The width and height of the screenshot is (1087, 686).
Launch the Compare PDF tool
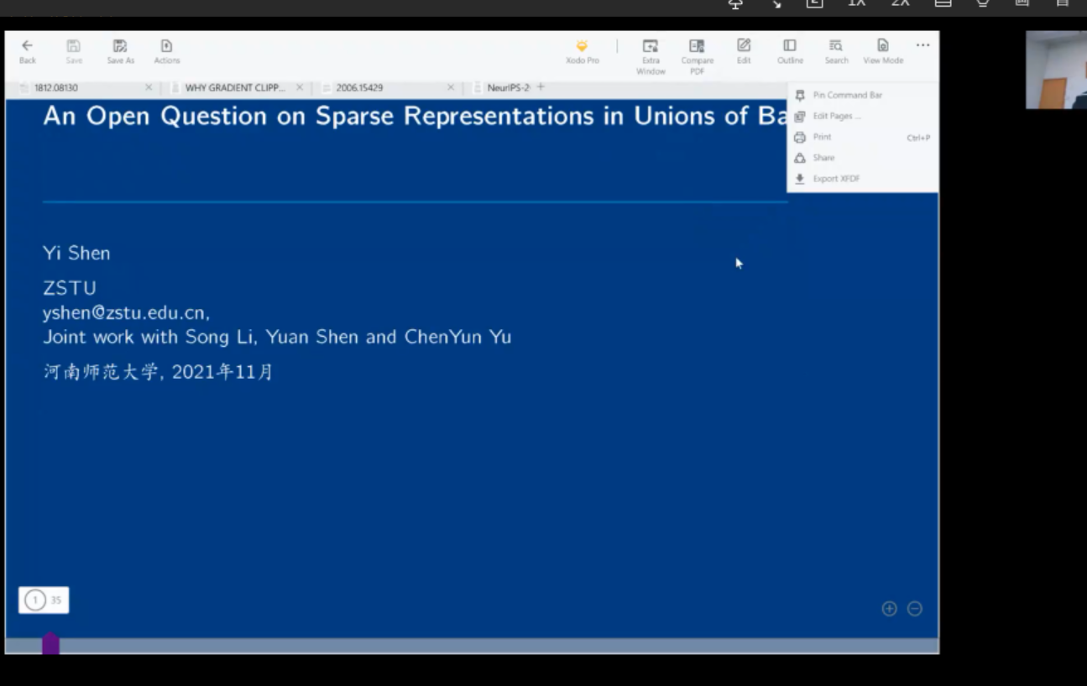click(x=697, y=47)
